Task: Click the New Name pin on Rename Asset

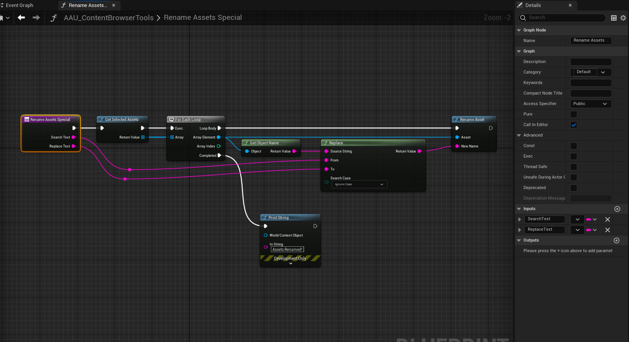Action: [x=457, y=146]
